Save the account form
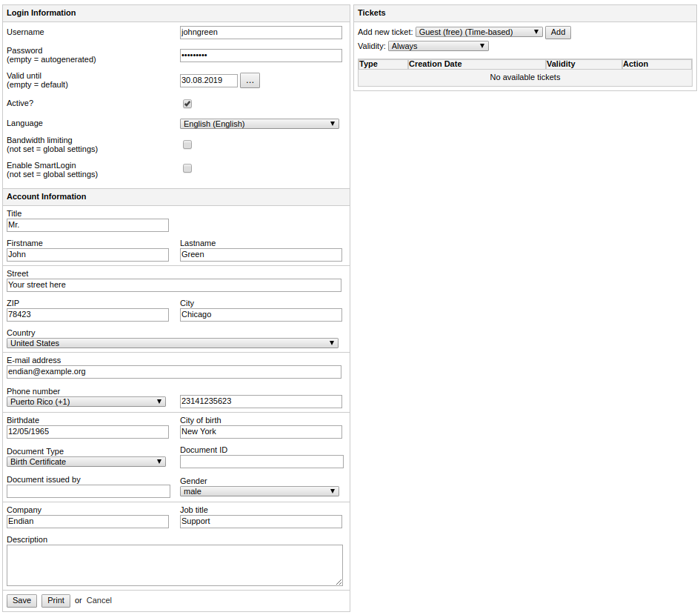This screenshot has width=700, height=615. click(21, 601)
